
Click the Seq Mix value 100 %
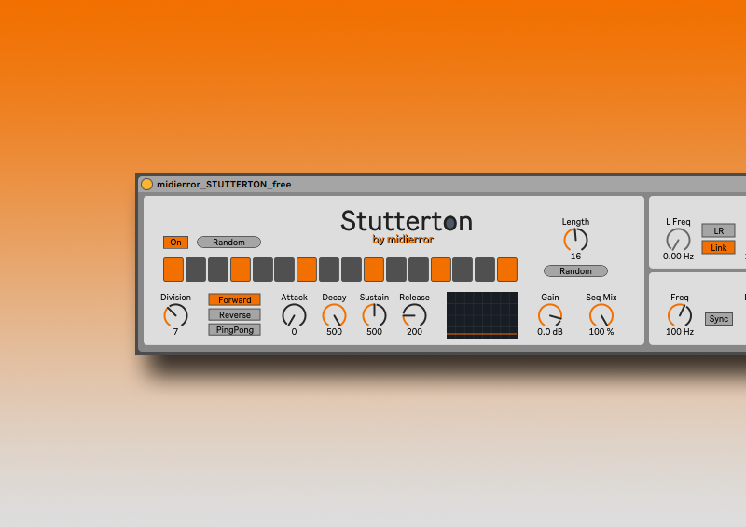pos(601,332)
